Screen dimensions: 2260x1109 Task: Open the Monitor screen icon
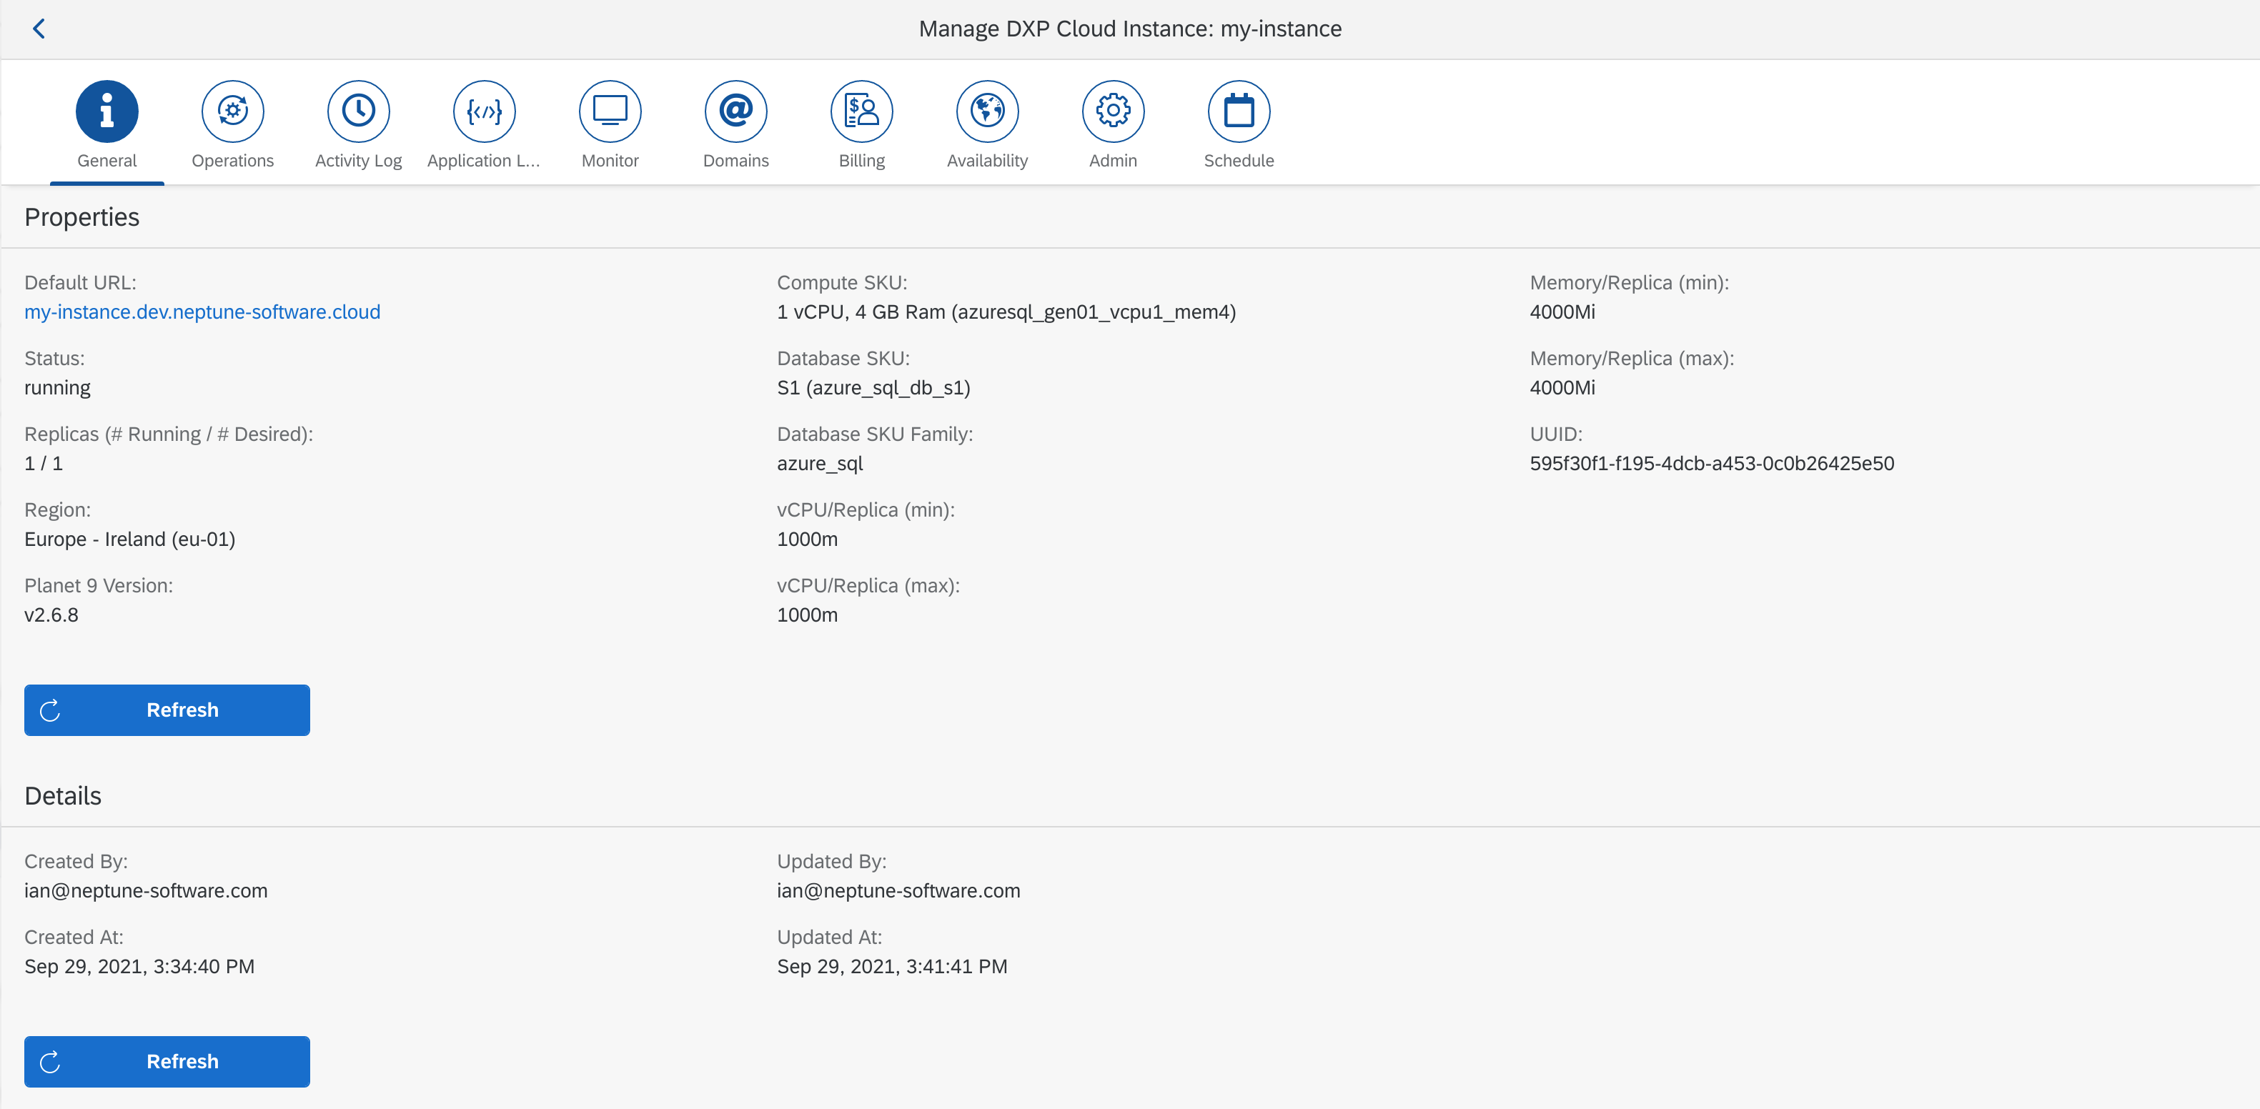pos(610,111)
